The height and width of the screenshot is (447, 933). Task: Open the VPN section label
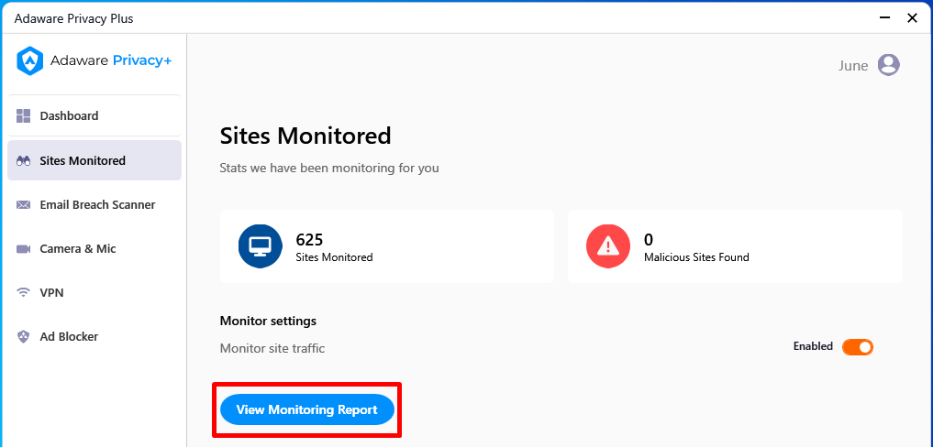[x=51, y=292]
